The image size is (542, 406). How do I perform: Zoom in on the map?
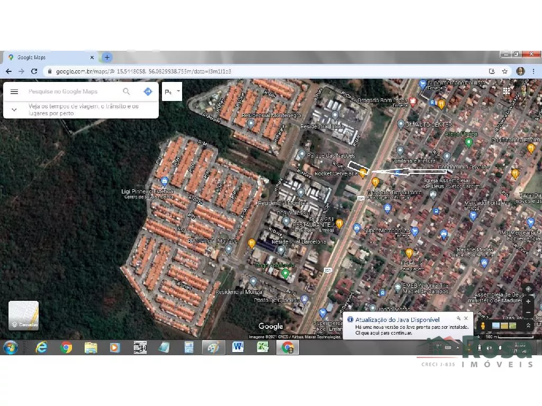(x=528, y=301)
